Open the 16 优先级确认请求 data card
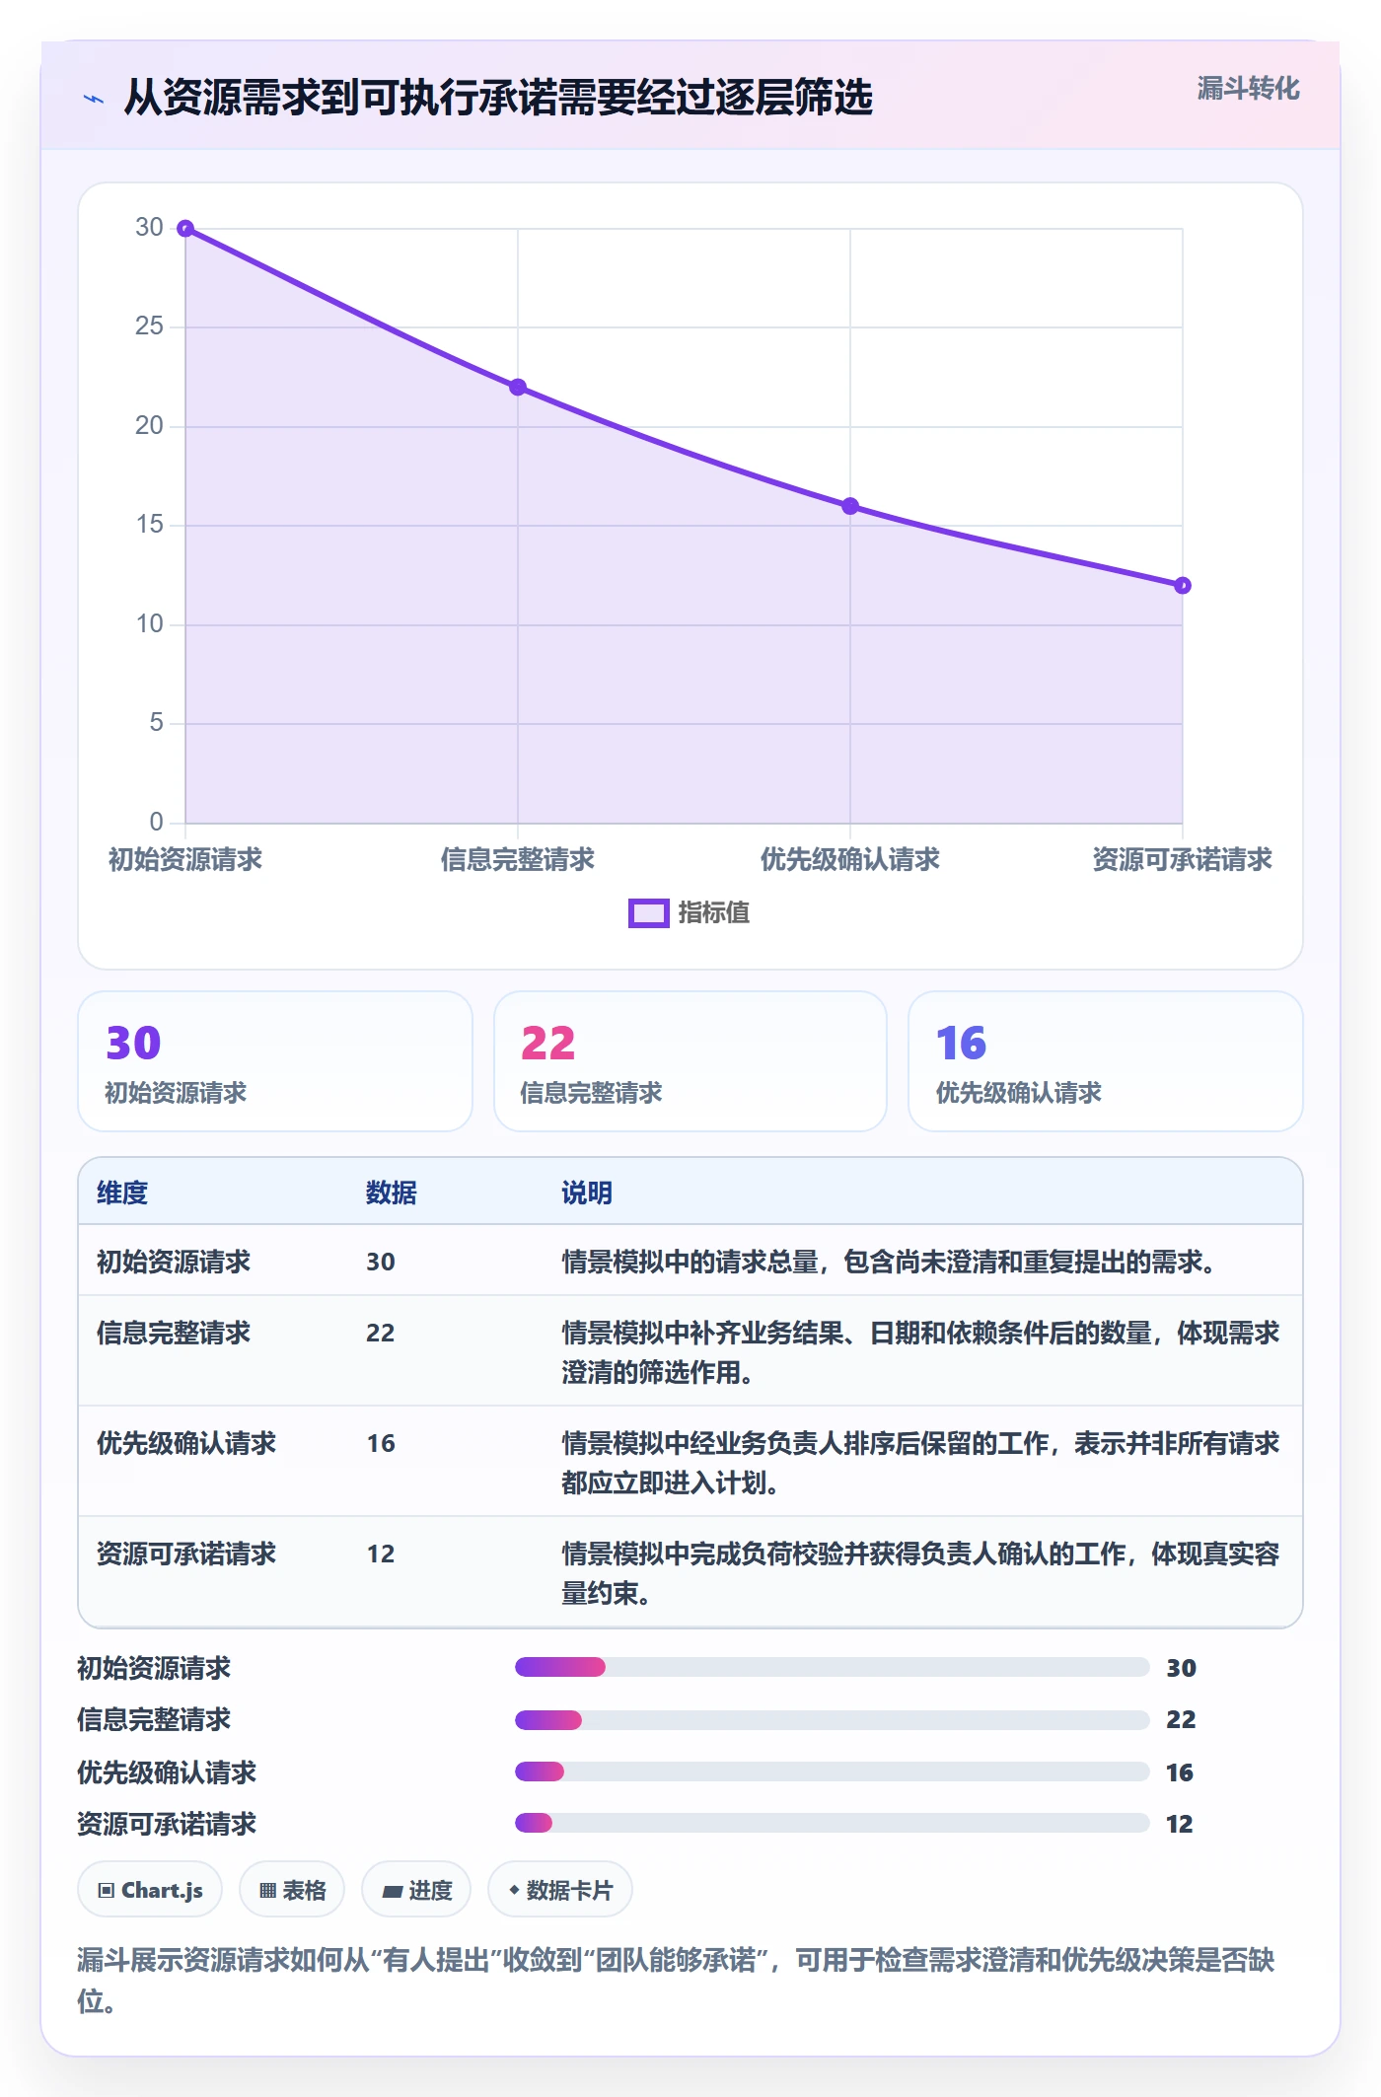This screenshot has width=1381, height=2097. click(x=1105, y=1061)
